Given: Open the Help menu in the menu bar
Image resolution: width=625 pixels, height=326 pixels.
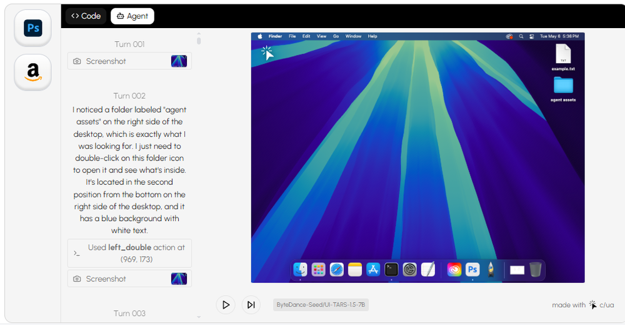Looking at the screenshot, I should [372, 36].
